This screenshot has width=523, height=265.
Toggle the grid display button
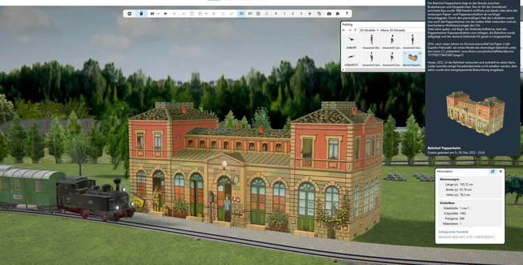[258, 14]
